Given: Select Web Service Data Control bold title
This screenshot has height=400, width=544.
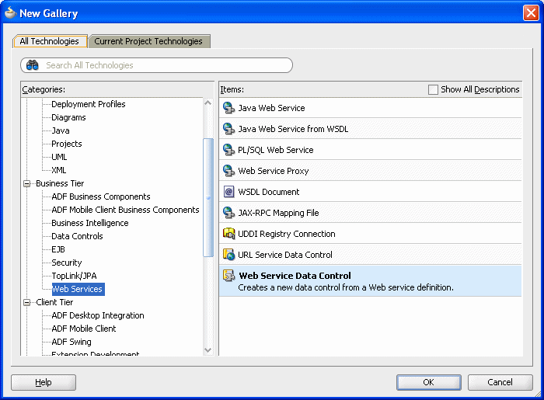Looking at the screenshot, I should click(x=295, y=276).
